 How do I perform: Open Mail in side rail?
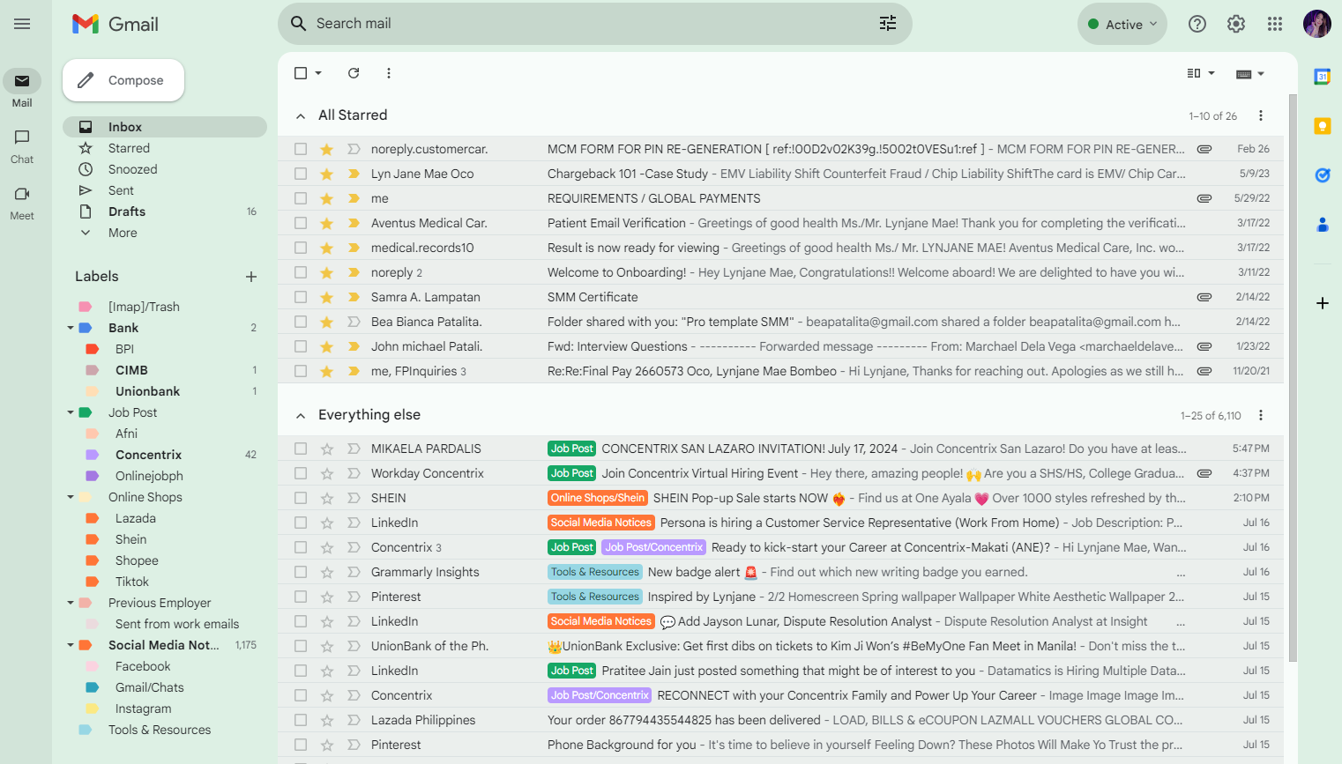click(x=22, y=89)
